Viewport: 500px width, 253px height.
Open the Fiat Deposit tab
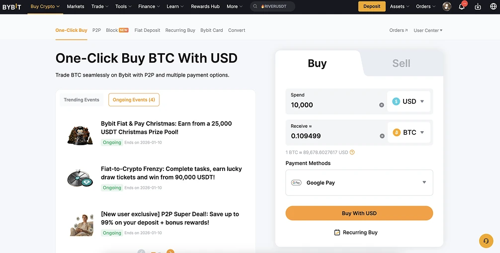(147, 30)
